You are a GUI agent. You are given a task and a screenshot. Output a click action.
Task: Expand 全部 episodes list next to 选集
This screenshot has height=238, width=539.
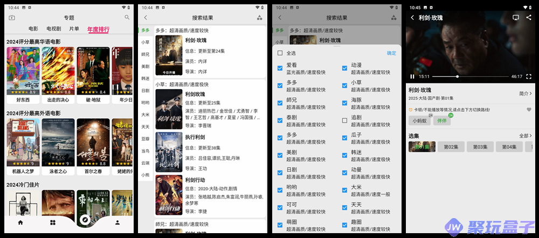[x=525, y=136]
